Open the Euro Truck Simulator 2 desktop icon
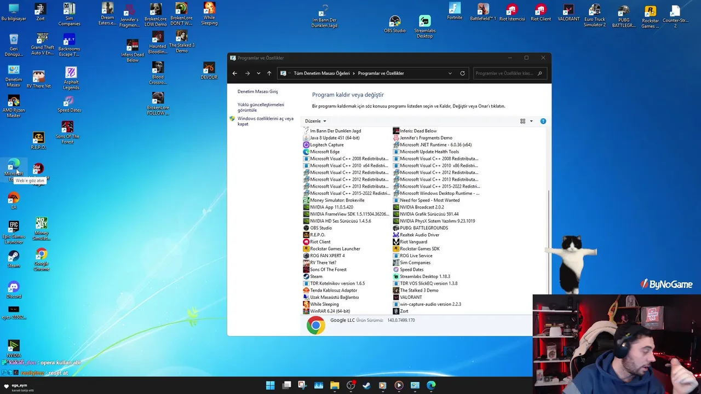Screen dimensions: 701x394 click(x=595, y=15)
